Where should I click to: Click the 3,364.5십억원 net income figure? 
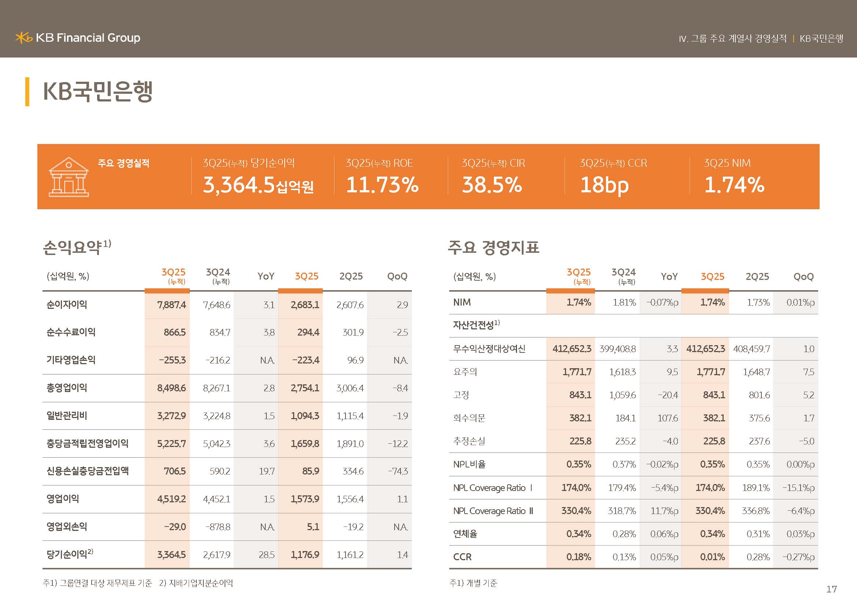click(x=258, y=185)
